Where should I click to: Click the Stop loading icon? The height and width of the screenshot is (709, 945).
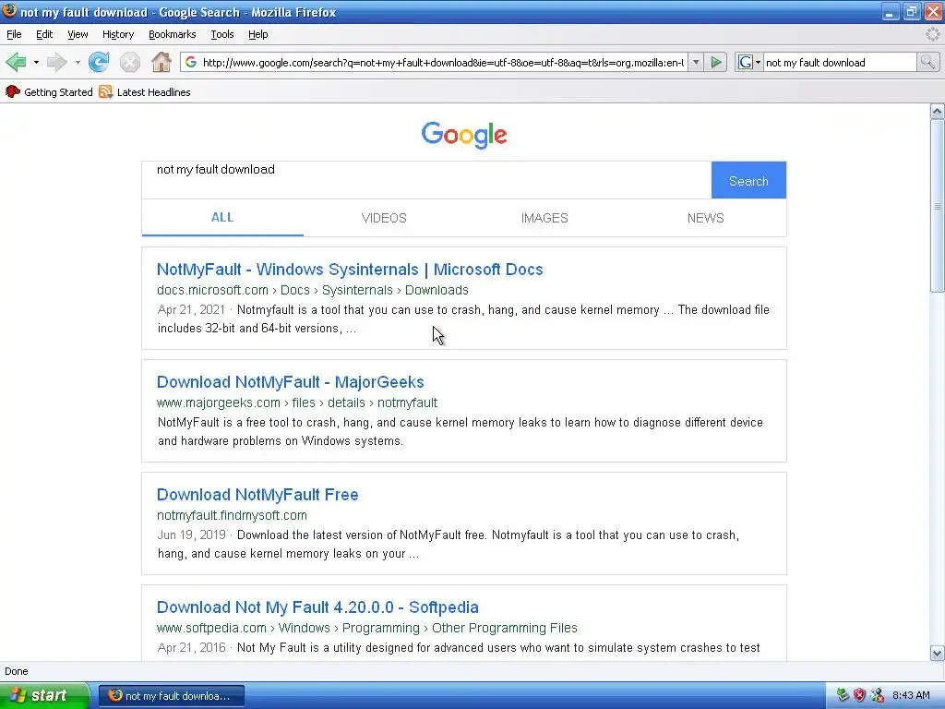click(x=129, y=62)
